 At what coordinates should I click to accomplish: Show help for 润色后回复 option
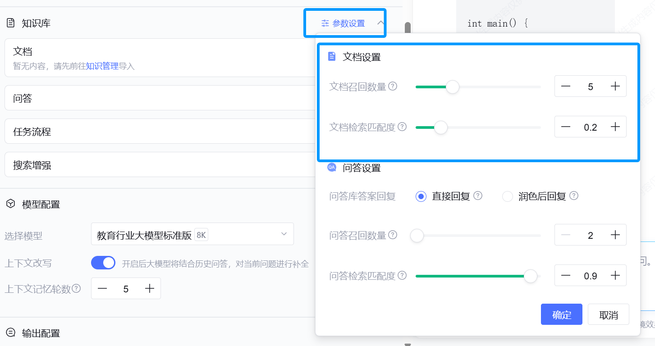[574, 196]
